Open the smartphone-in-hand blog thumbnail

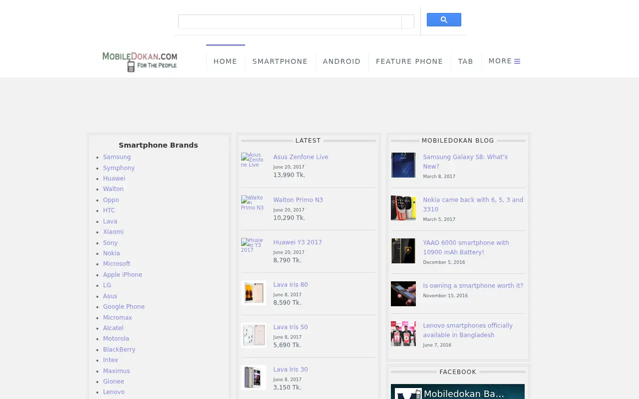[403, 294]
